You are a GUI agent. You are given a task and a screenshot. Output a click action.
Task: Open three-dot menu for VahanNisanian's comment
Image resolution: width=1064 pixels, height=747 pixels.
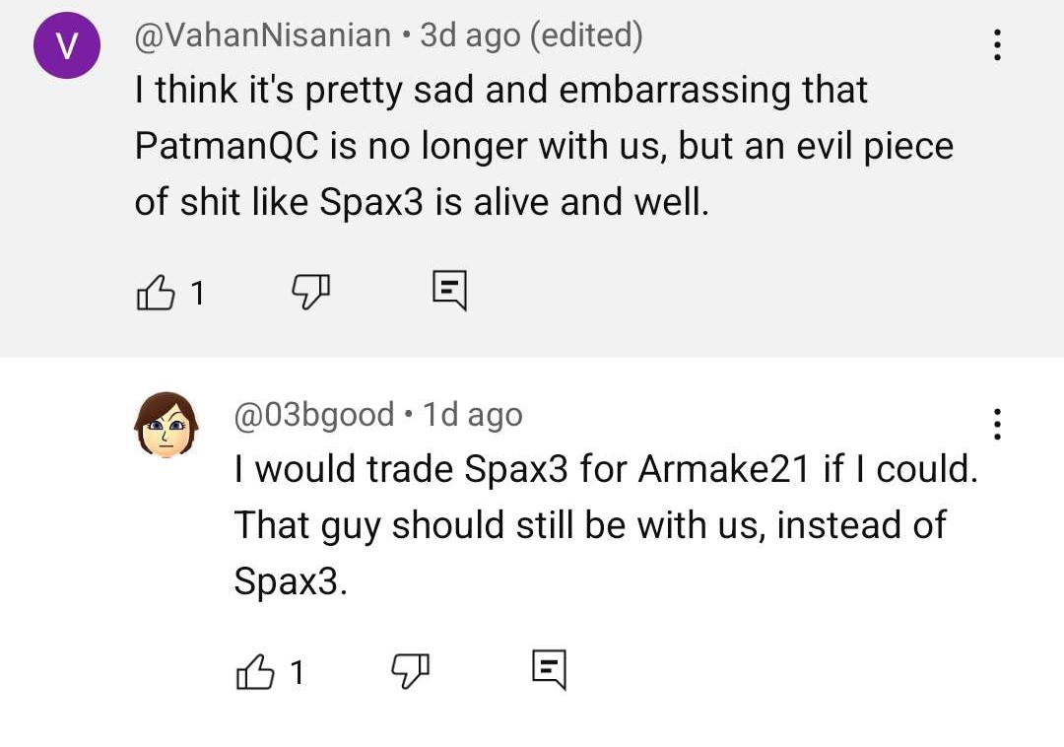click(x=997, y=44)
